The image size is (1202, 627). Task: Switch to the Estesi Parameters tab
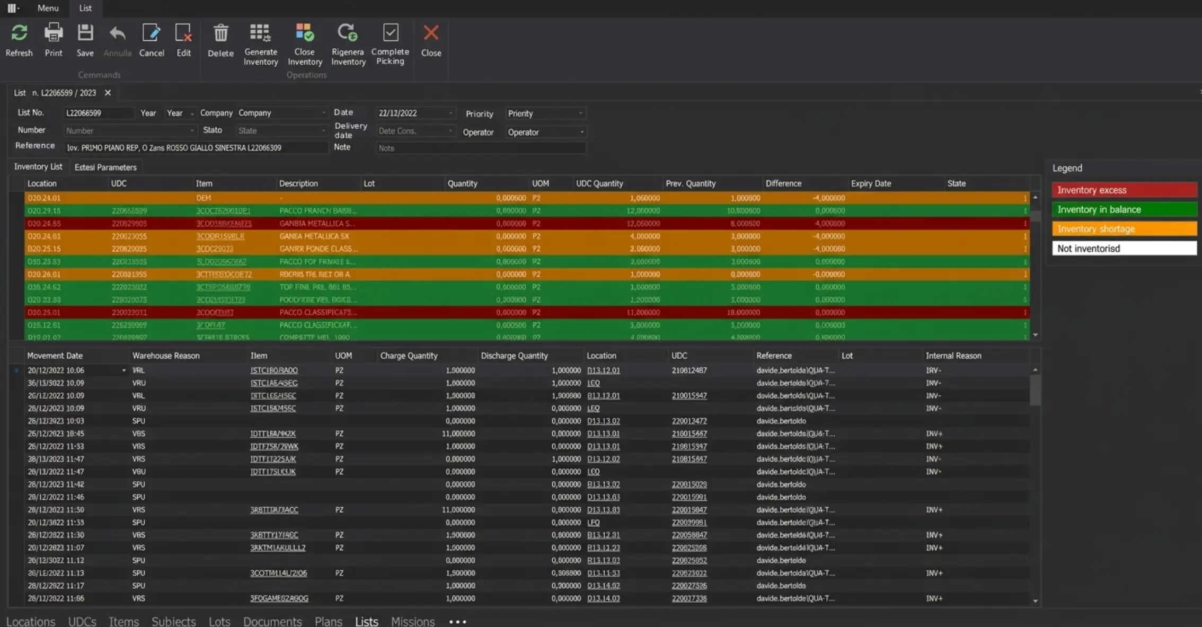(x=105, y=167)
